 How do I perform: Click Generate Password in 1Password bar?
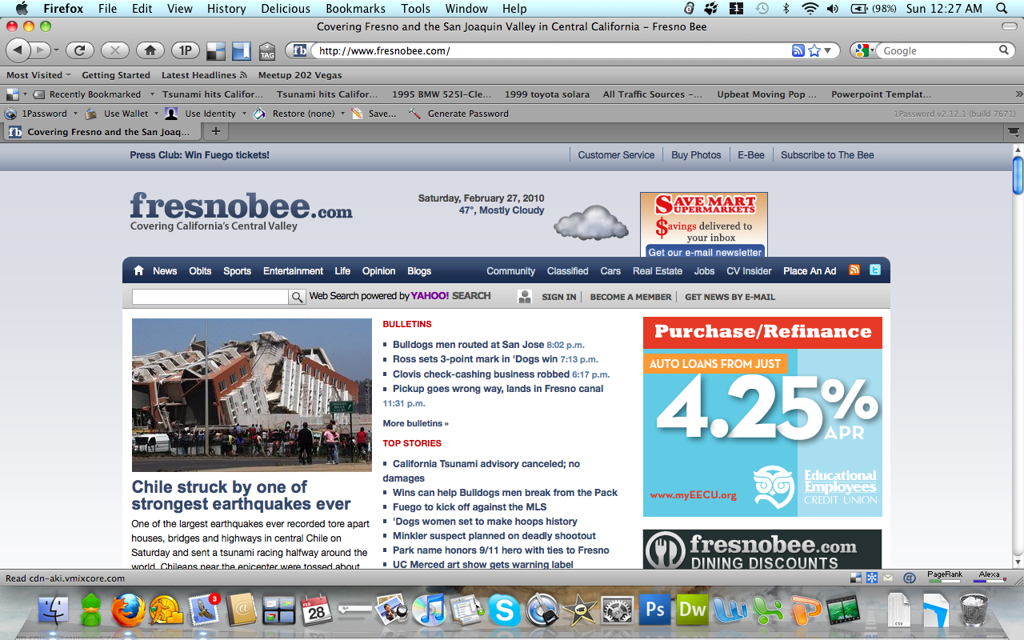(459, 114)
